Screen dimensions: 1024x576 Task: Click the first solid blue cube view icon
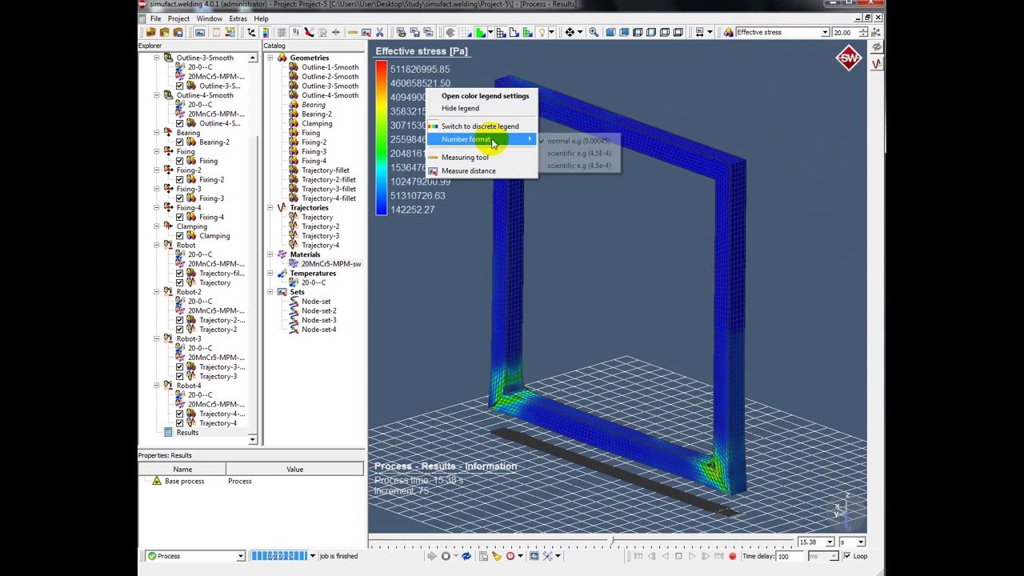[610, 32]
